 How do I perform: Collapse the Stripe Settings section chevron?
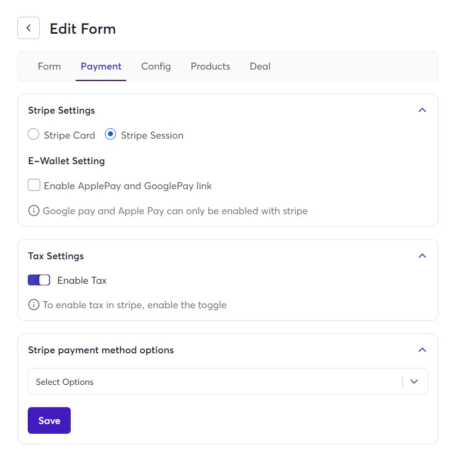click(422, 110)
